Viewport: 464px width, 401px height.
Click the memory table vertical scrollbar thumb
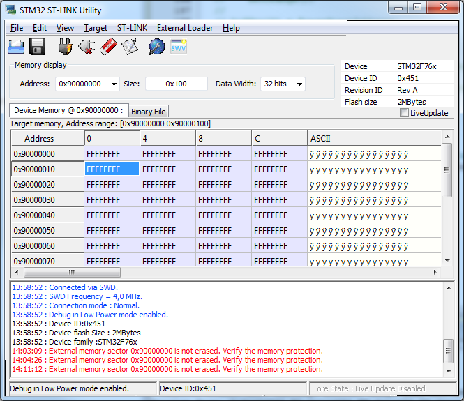click(447, 170)
